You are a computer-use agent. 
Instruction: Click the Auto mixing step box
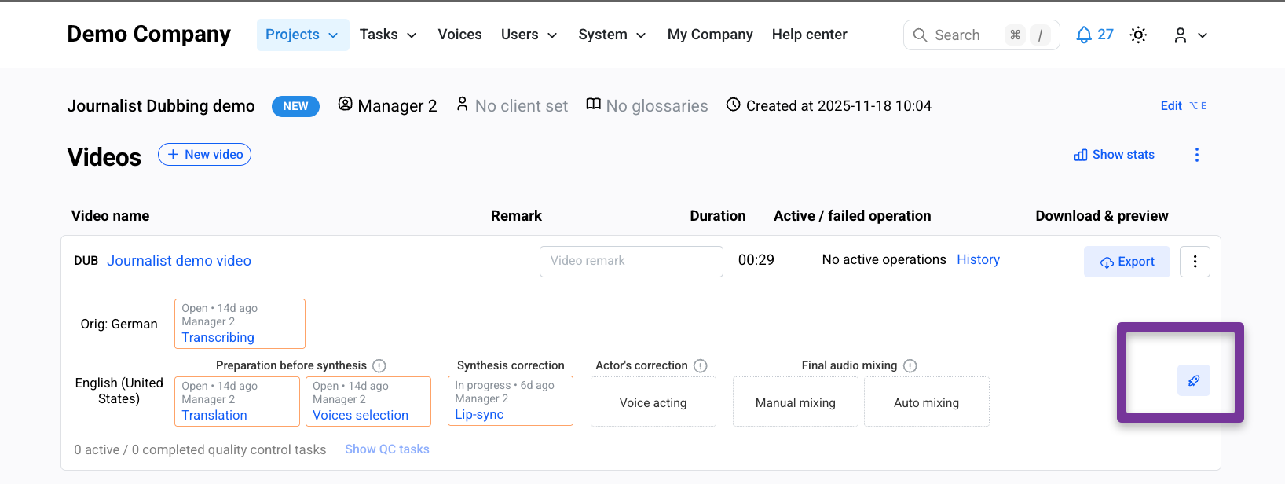(x=926, y=401)
